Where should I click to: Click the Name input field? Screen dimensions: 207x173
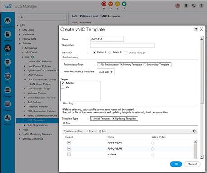(x=106, y=39)
